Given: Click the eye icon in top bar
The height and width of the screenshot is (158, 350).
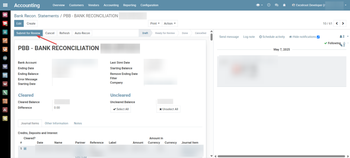Looking at the screenshot, I should coord(259,5).
